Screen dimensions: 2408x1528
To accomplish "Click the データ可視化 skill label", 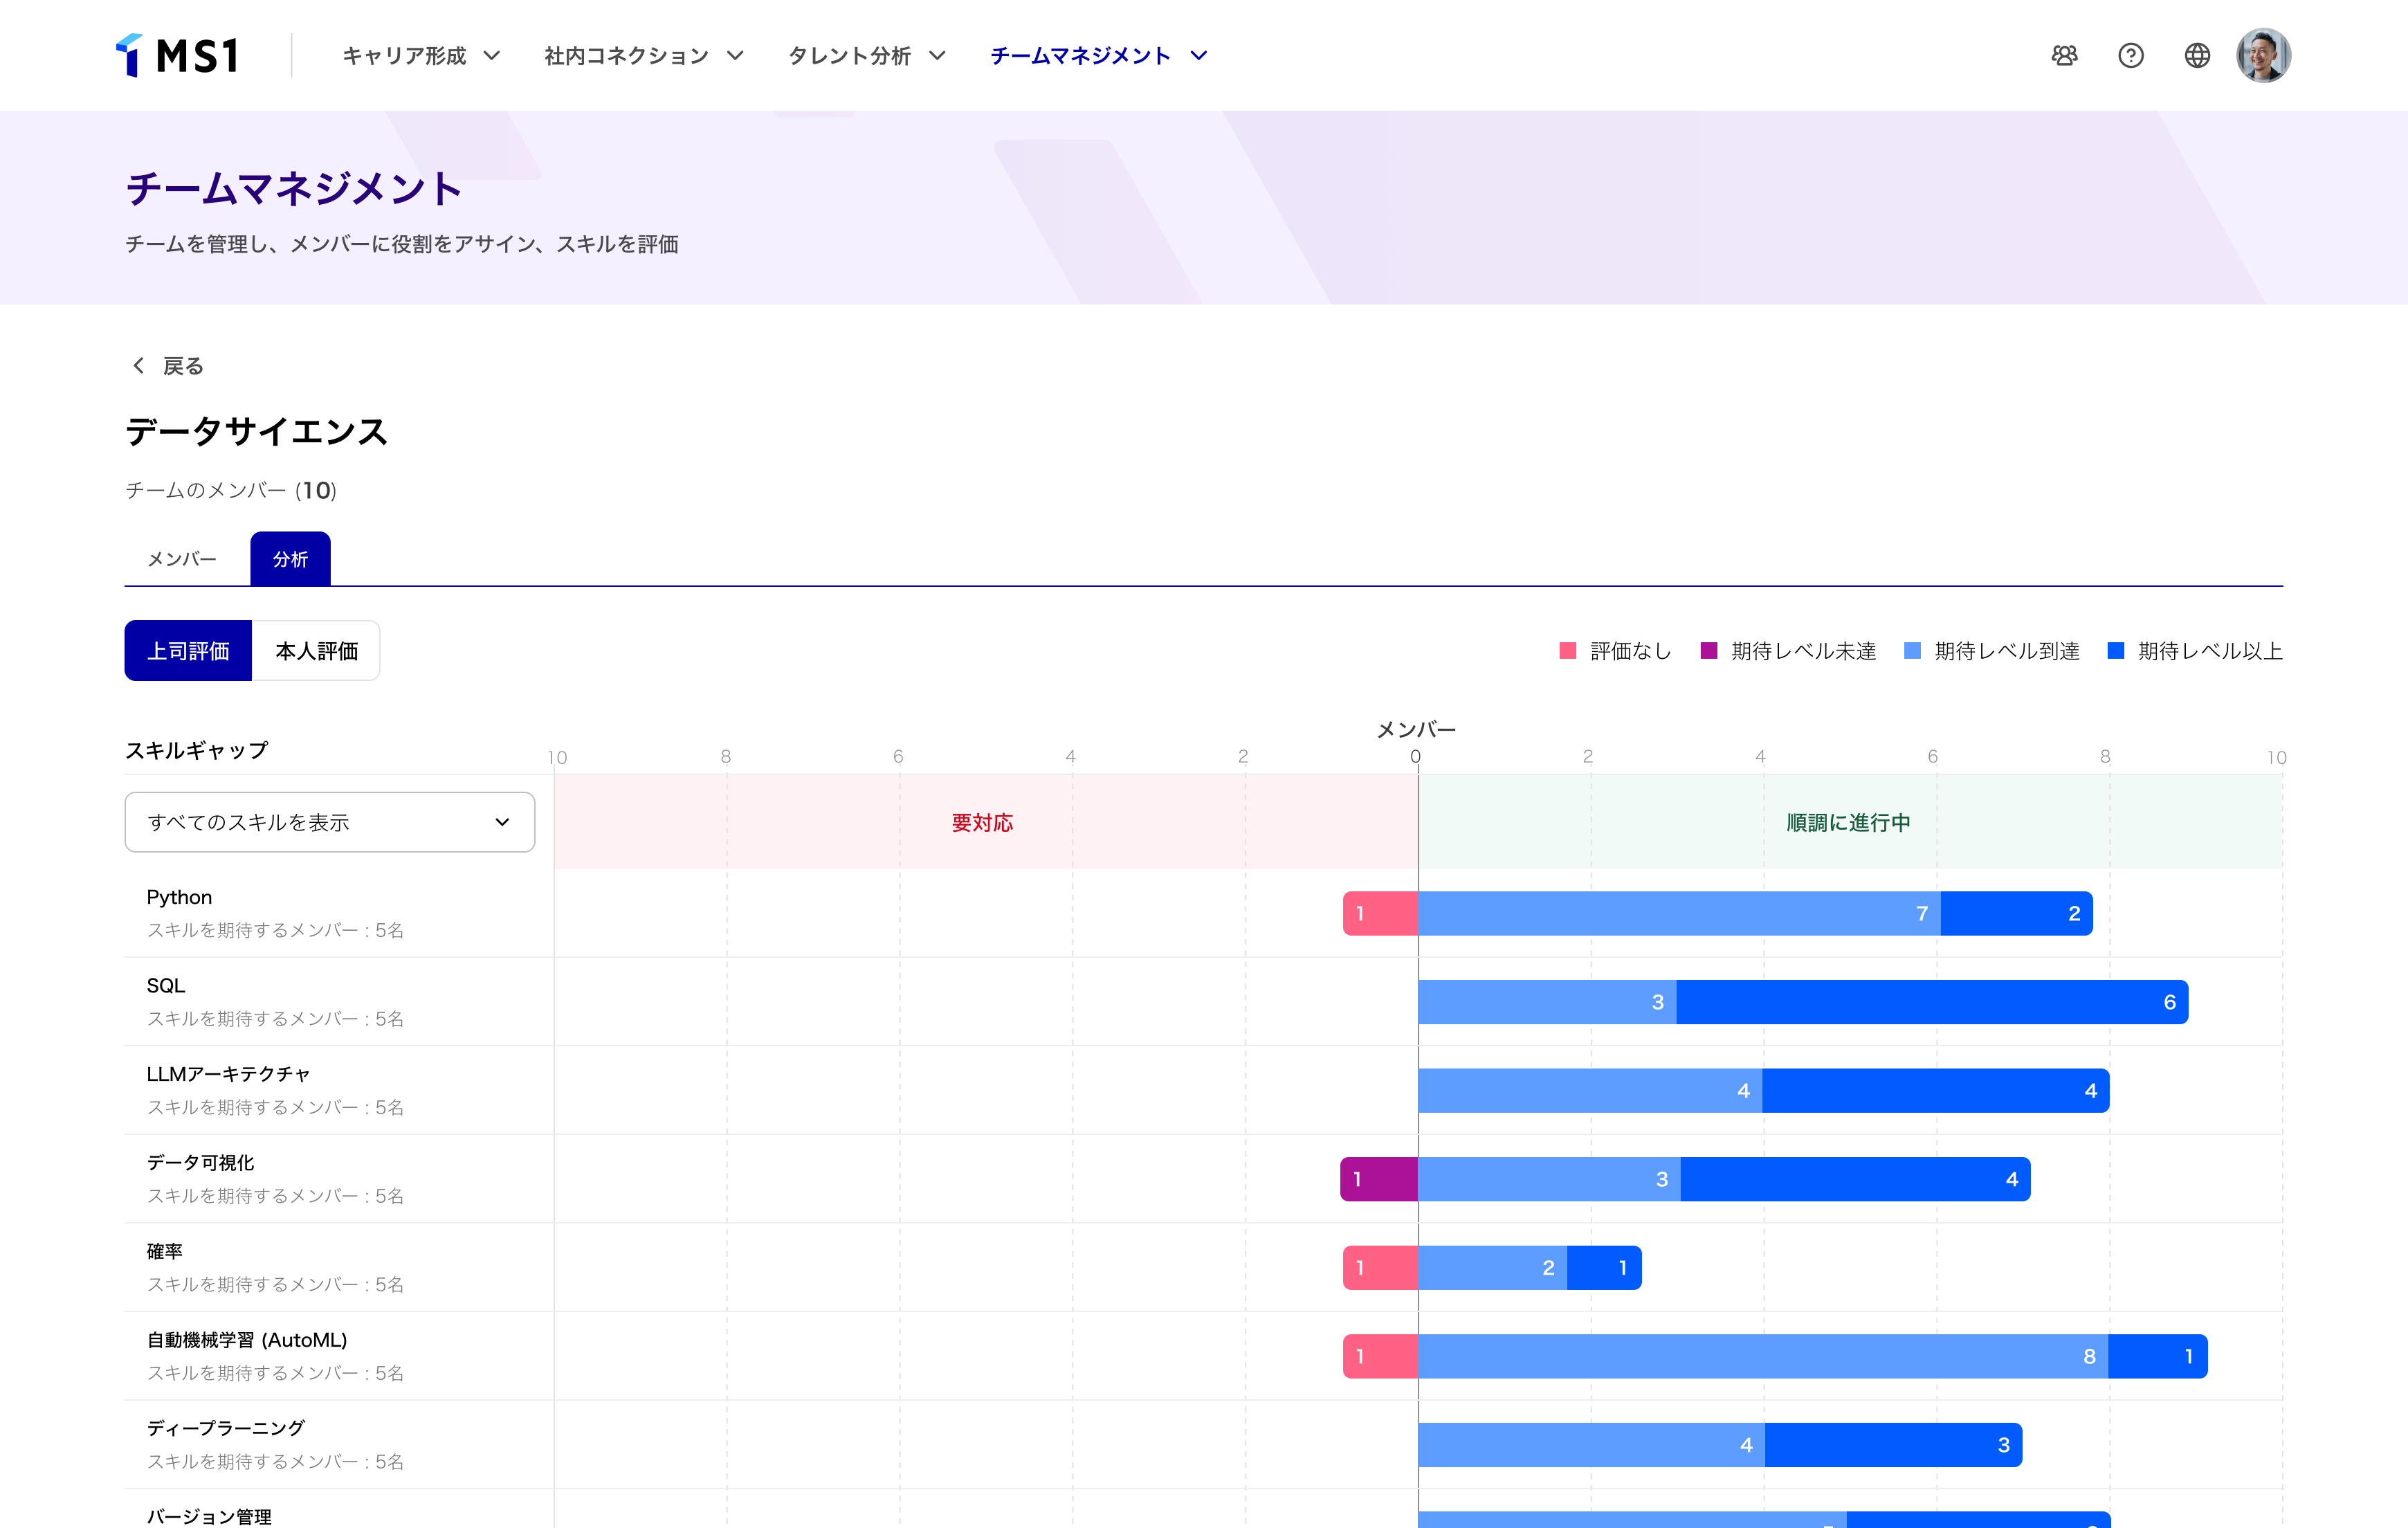I will 201,1162.
